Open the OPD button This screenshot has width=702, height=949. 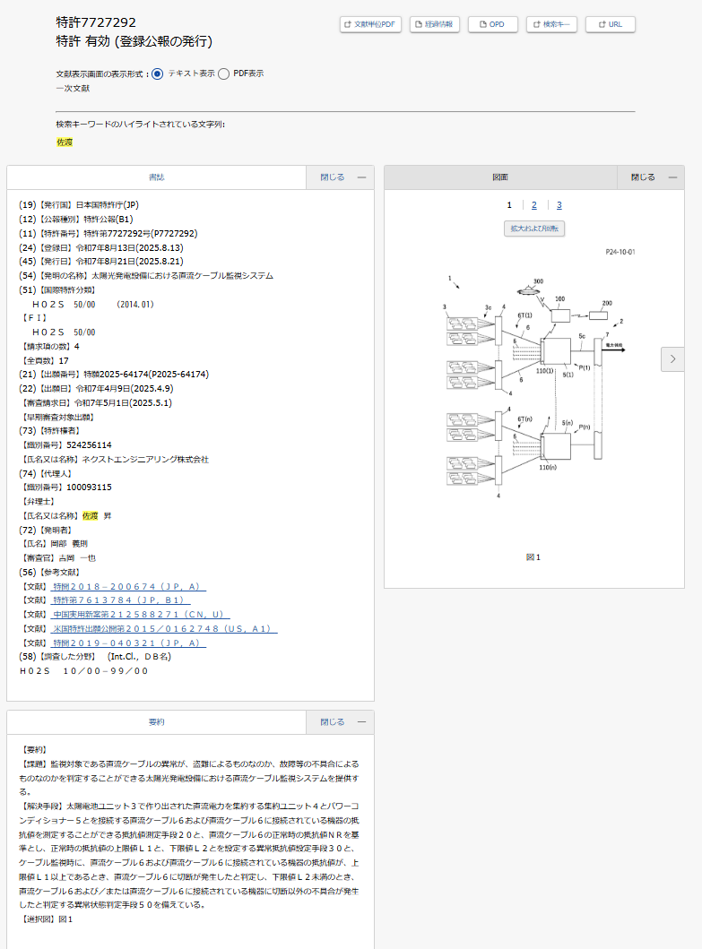pos(492,24)
